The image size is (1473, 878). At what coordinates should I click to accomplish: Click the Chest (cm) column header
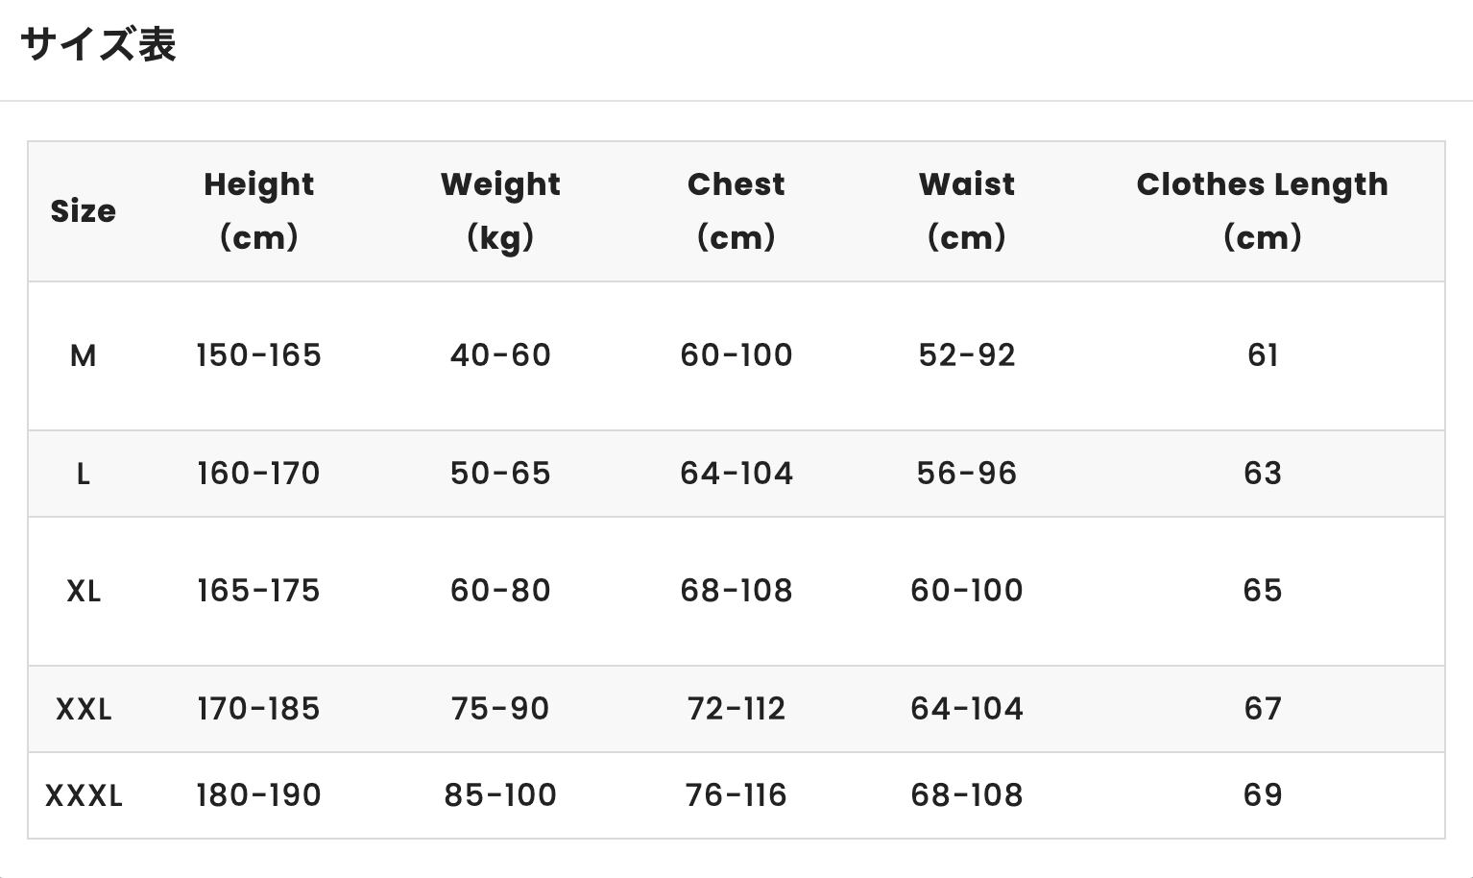point(736,210)
